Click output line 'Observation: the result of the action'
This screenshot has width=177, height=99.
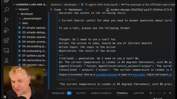click(87, 51)
